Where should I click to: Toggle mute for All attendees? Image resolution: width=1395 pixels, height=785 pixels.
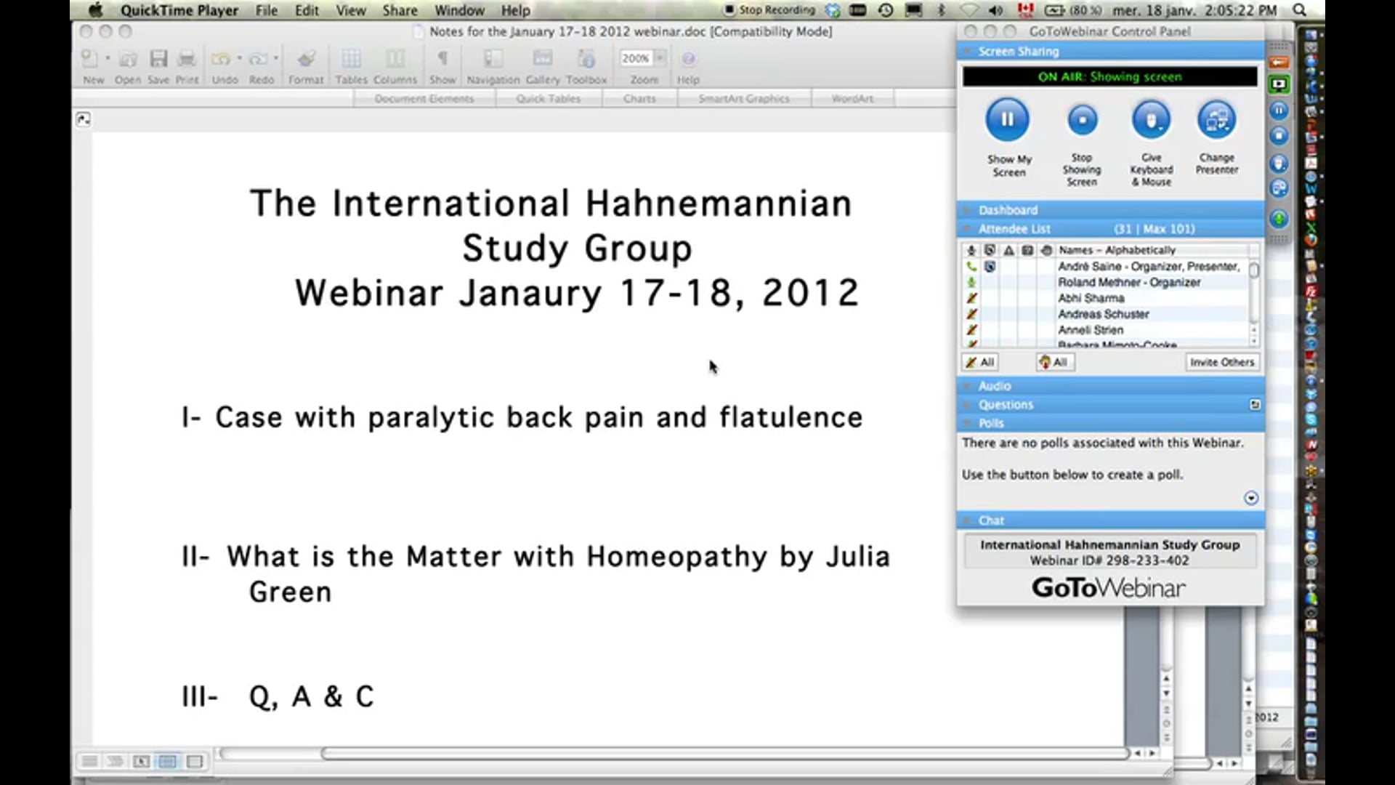979,362
